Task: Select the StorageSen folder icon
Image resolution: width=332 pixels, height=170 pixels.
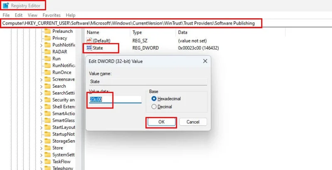Action: point(48,141)
